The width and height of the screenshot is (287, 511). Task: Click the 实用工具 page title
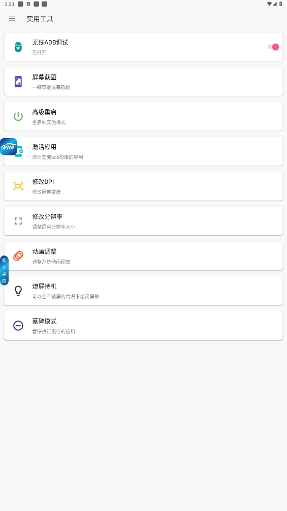40,19
